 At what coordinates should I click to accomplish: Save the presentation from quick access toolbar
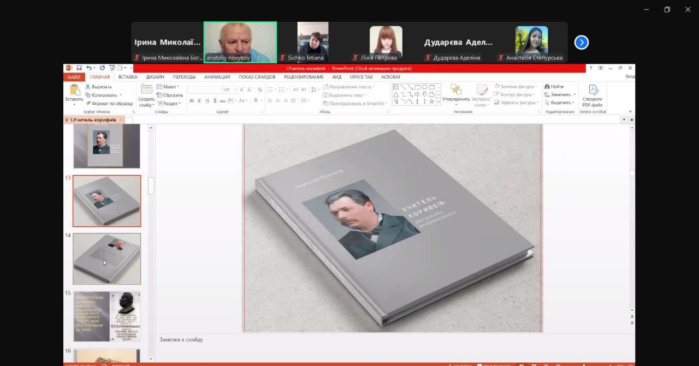[x=79, y=68]
